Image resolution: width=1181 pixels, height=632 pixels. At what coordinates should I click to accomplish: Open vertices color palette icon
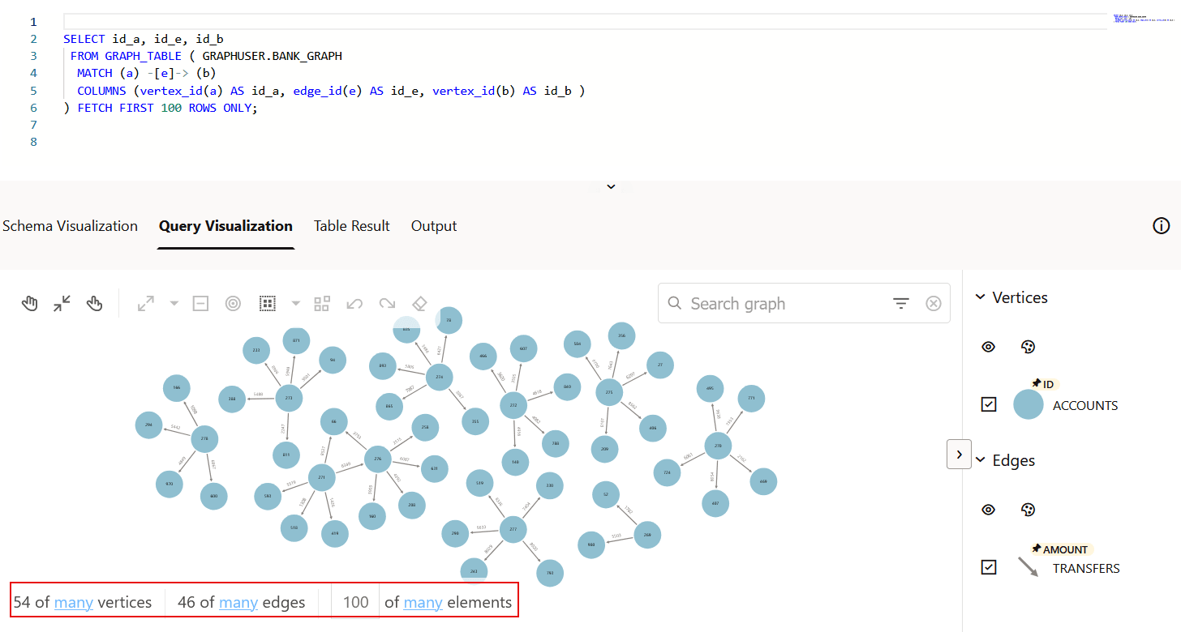[1028, 347]
